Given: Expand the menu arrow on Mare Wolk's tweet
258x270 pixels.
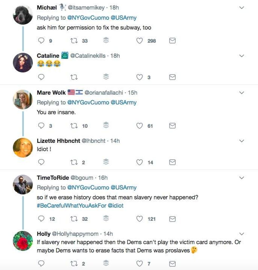Looking at the screenshot, I should pos(241,93).
